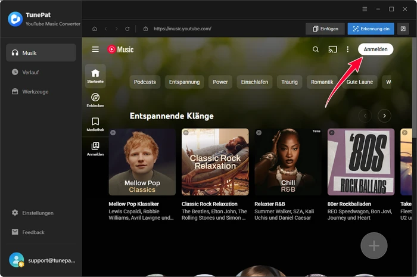The height and width of the screenshot is (277, 417).
Task: Click the round plus add button
Action: tap(374, 245)
